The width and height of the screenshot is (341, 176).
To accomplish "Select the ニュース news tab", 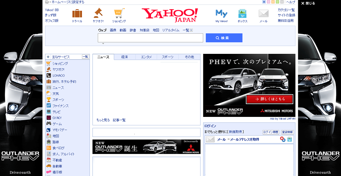I will [x=103, y=57].
